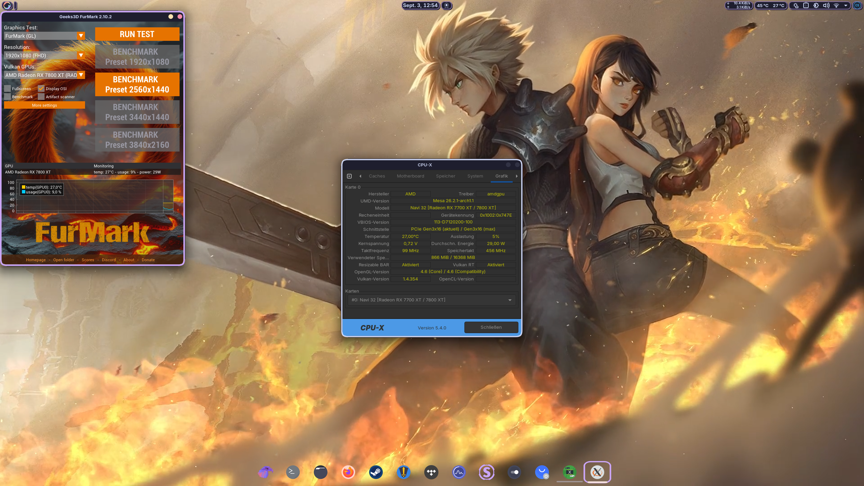The height and width of the screenshot is (486, 864).
Task: Minimize the FurMark window with the yellow button
Action: [x=171, y=17]
